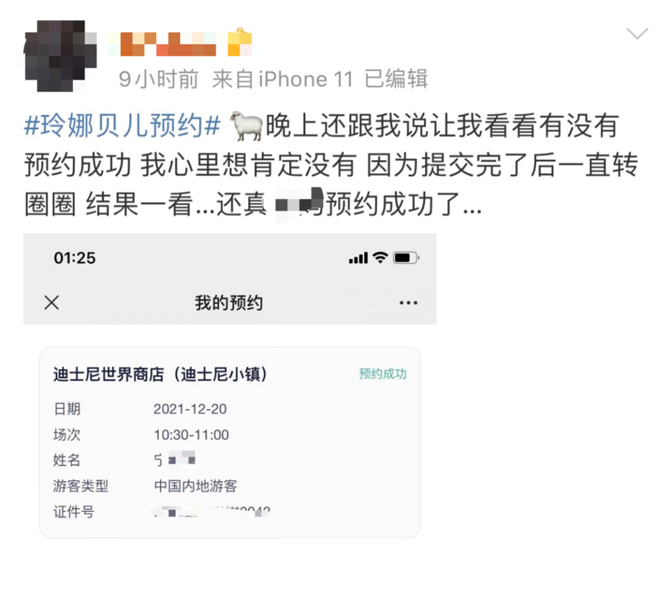Open the pixelated user avatar

[60, 56]
